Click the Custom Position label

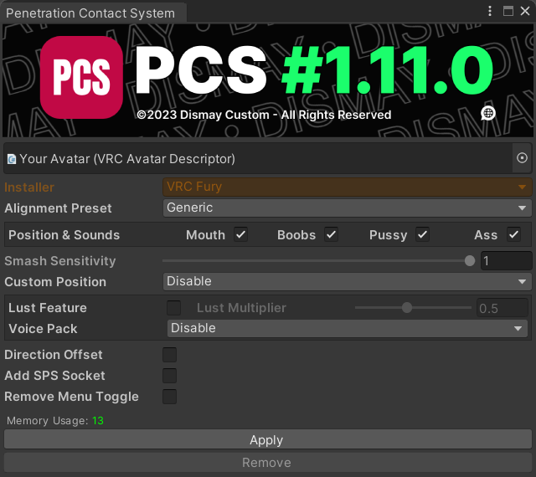click(55, 282)
